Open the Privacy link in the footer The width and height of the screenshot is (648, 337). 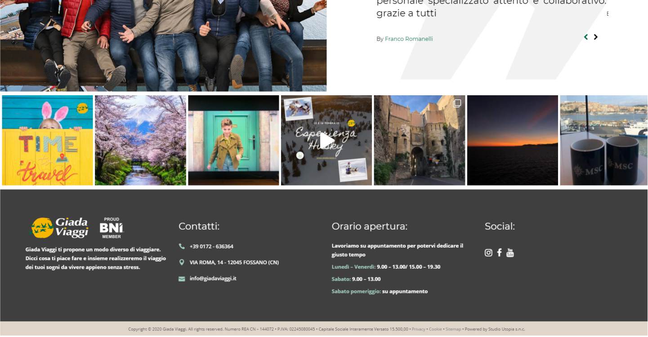(x=418, y=329)
